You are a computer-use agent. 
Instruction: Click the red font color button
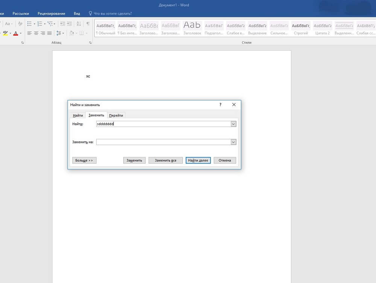pyautogui.click(x=15, y=33)
